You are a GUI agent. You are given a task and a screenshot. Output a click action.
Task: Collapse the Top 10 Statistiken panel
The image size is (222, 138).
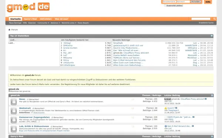pyautogui.click(x=212, y=36)
